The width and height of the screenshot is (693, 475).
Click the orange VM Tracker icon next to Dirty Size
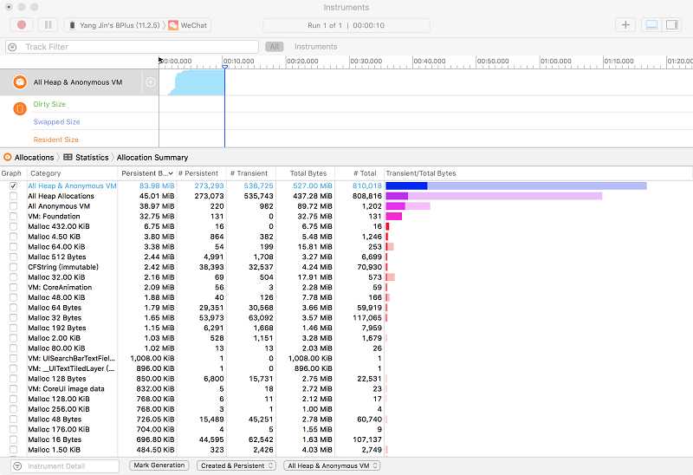(x=20, y=108)
